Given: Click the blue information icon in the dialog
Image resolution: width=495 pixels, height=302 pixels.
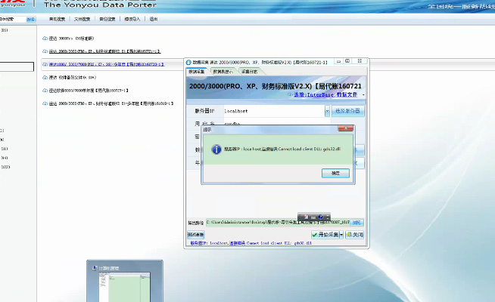Looking at the screenshot, I should 216,150.
